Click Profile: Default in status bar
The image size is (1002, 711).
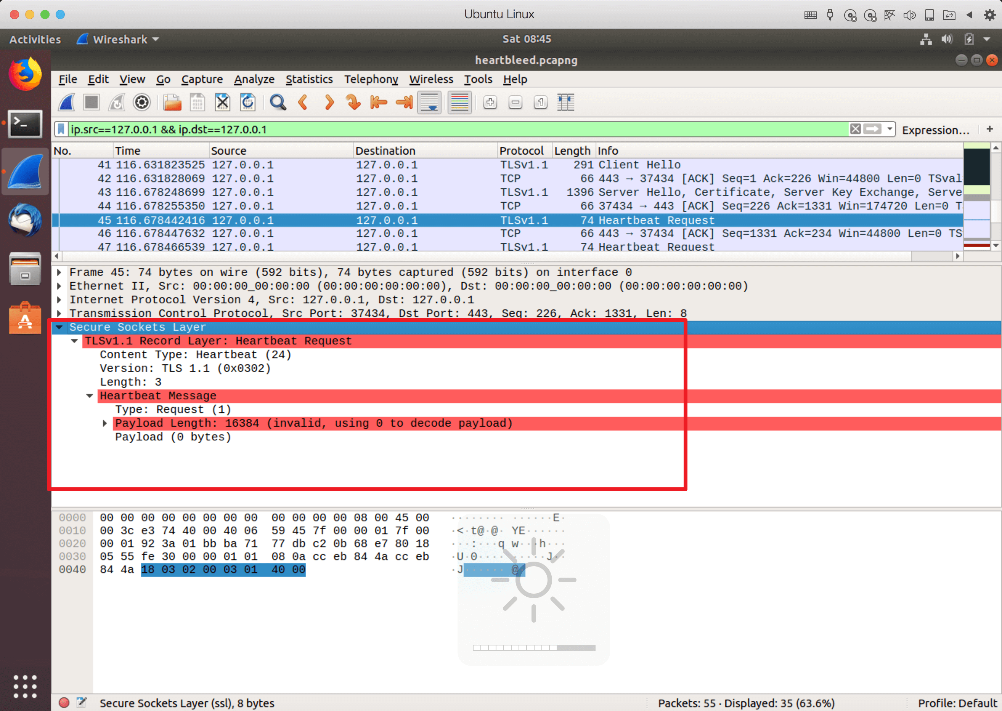click(x=957, y=703)
